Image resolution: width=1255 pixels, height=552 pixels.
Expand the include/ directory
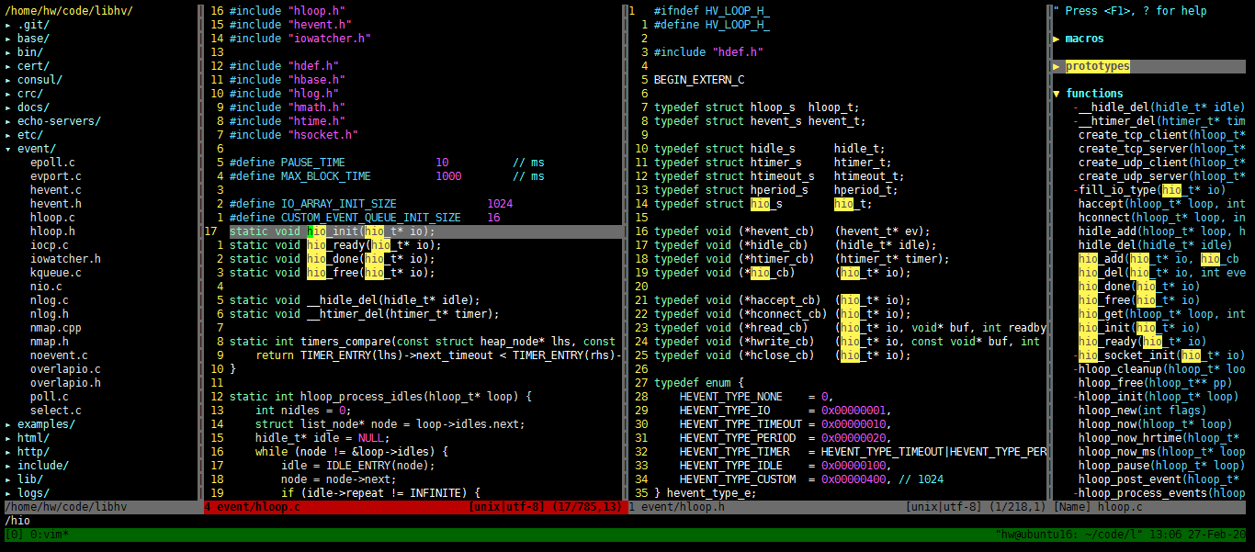tap(8, 466)
